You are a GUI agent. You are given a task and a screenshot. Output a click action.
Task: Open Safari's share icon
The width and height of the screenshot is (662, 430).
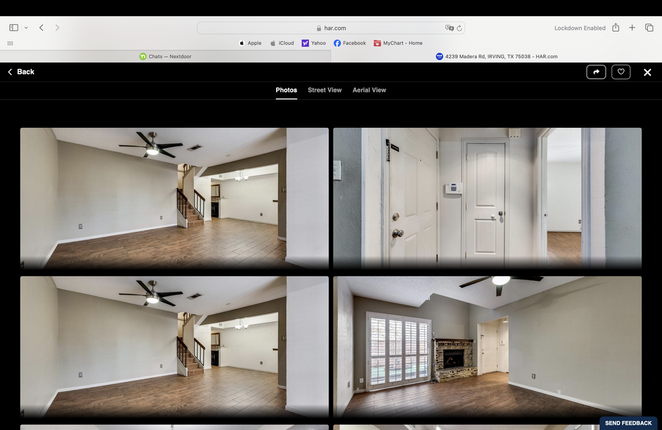tap(616, 27)
